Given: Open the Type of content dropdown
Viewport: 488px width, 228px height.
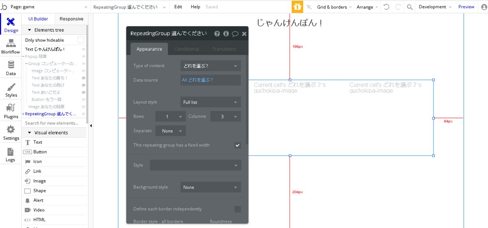Looking at the screenshot, I should [211, 66].
